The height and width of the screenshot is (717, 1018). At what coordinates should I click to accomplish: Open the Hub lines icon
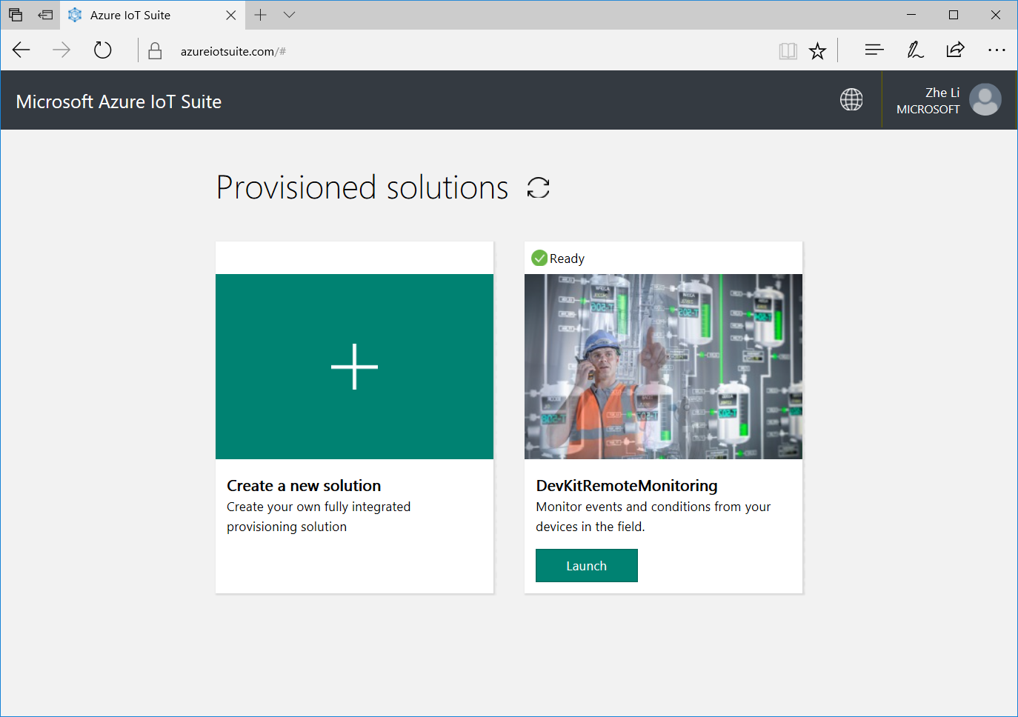pos(874,50)
